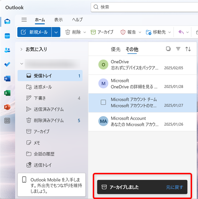Open the more apps grid icon
The width and height of the screenshot is (198, 199).
[x=7, y=121]
